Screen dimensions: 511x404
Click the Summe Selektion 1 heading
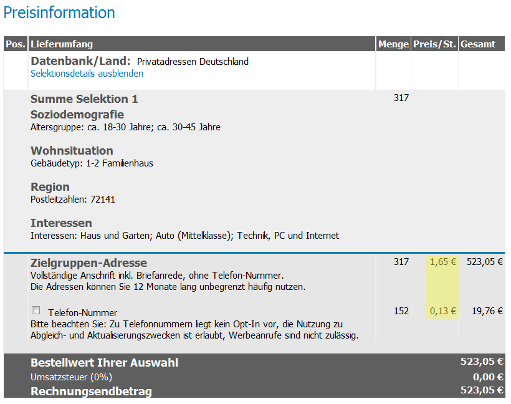[x=84, y=99]
